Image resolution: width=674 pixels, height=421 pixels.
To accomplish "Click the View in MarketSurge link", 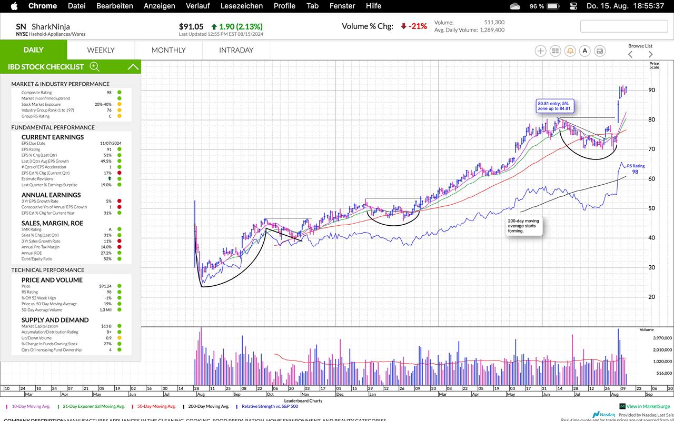I will (x=648, y=406).
